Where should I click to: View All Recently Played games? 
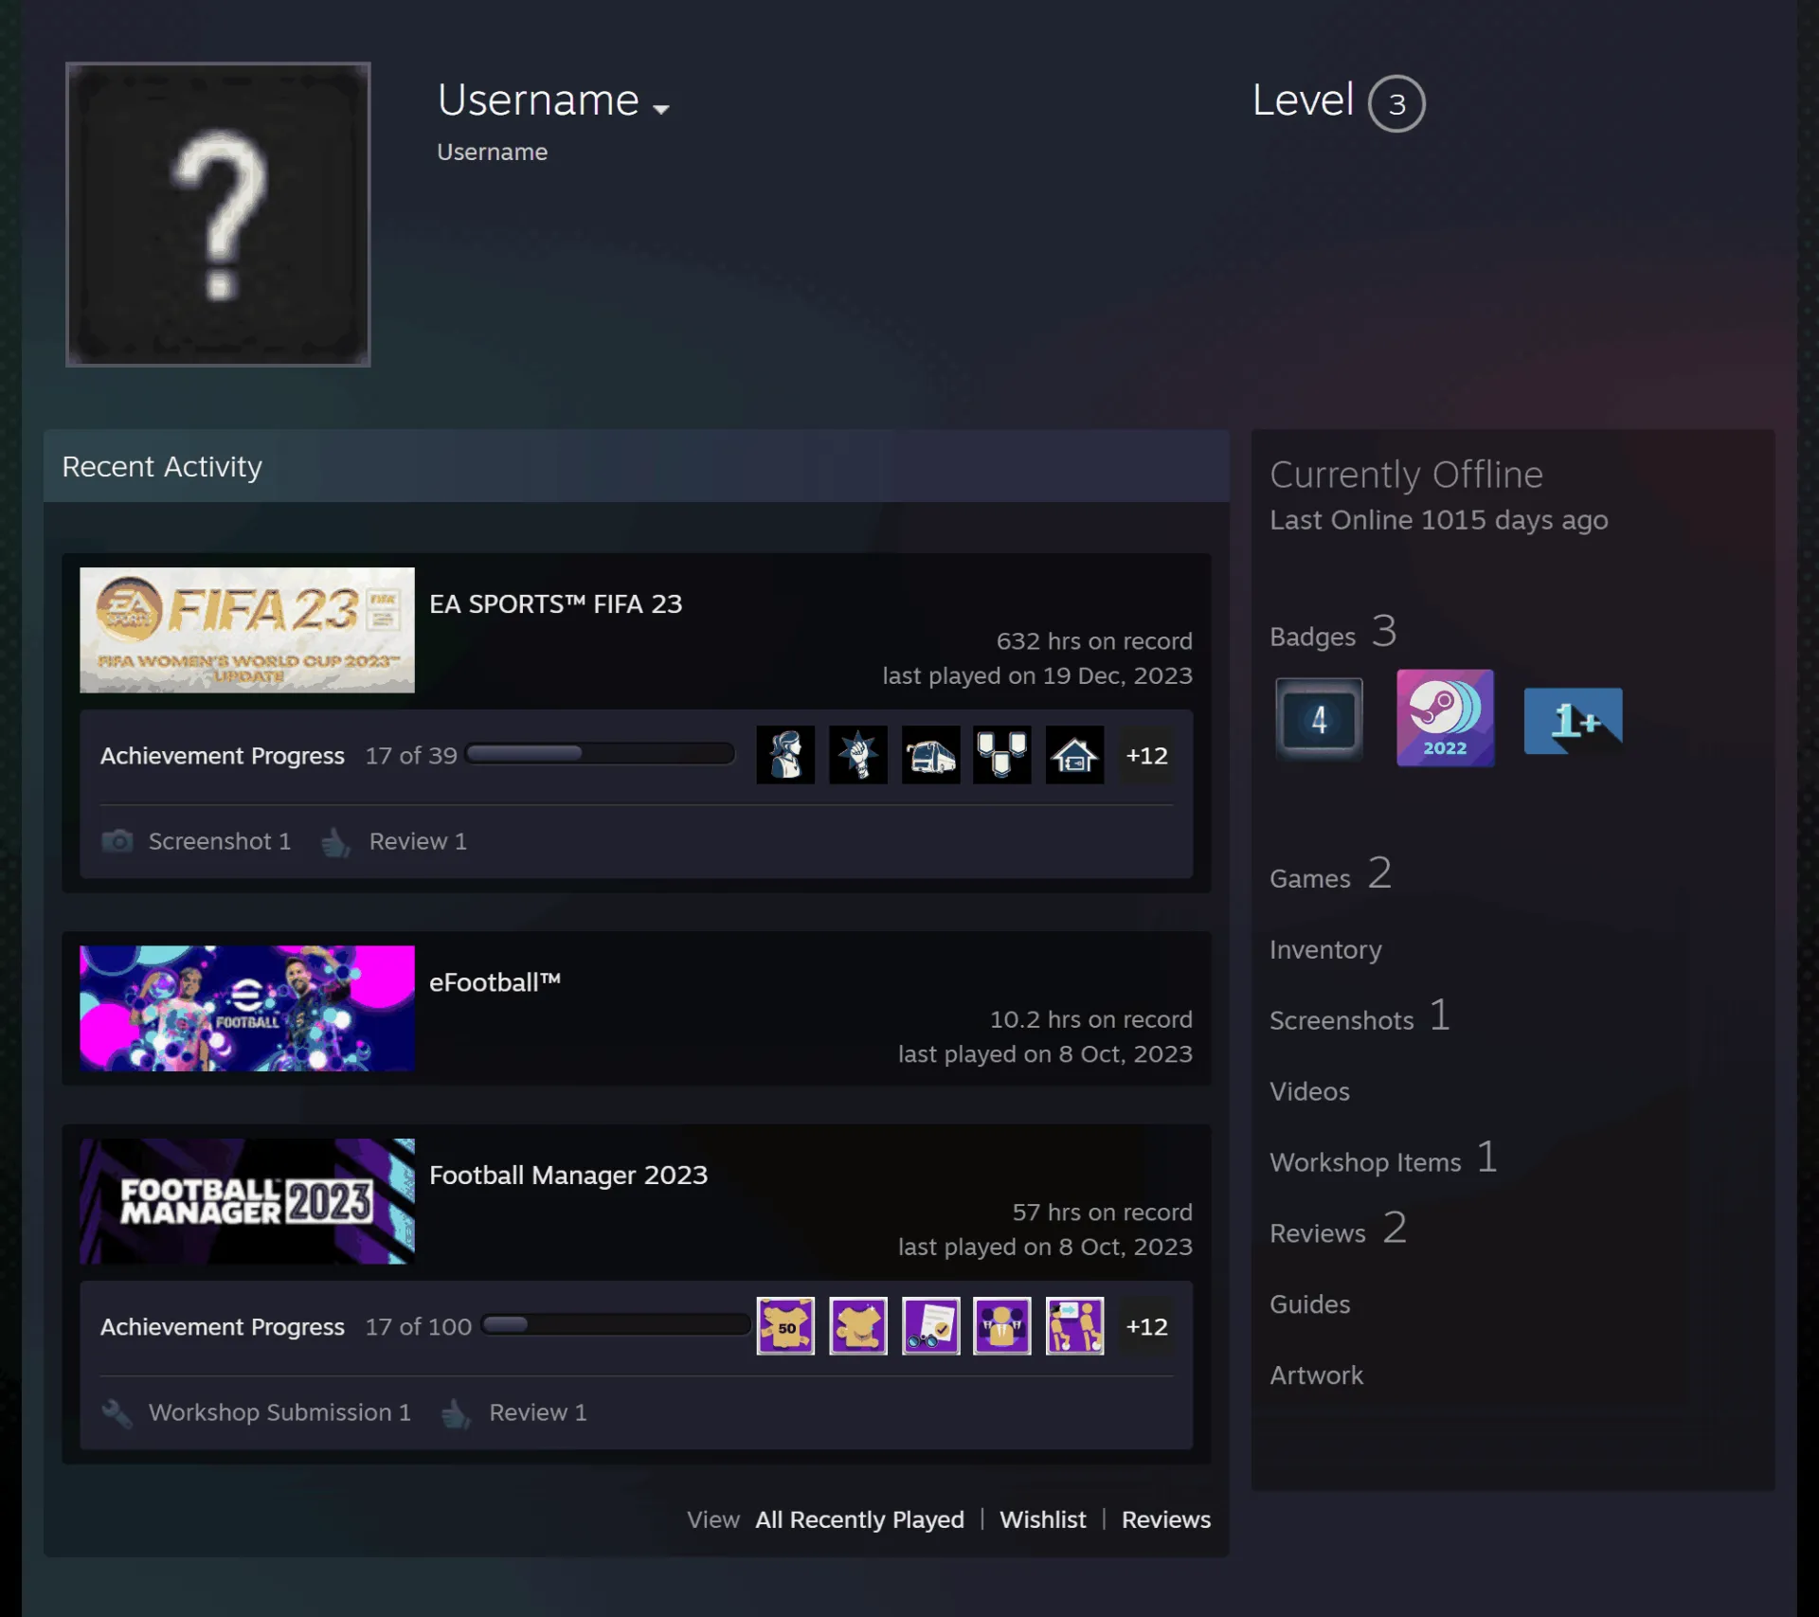pyautogui.click(x=859, y=1519)
